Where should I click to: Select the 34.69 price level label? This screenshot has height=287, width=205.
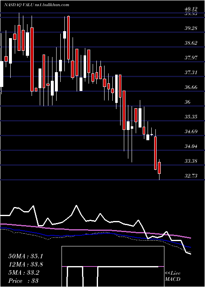pyautogui.click(x=191, y=132)
